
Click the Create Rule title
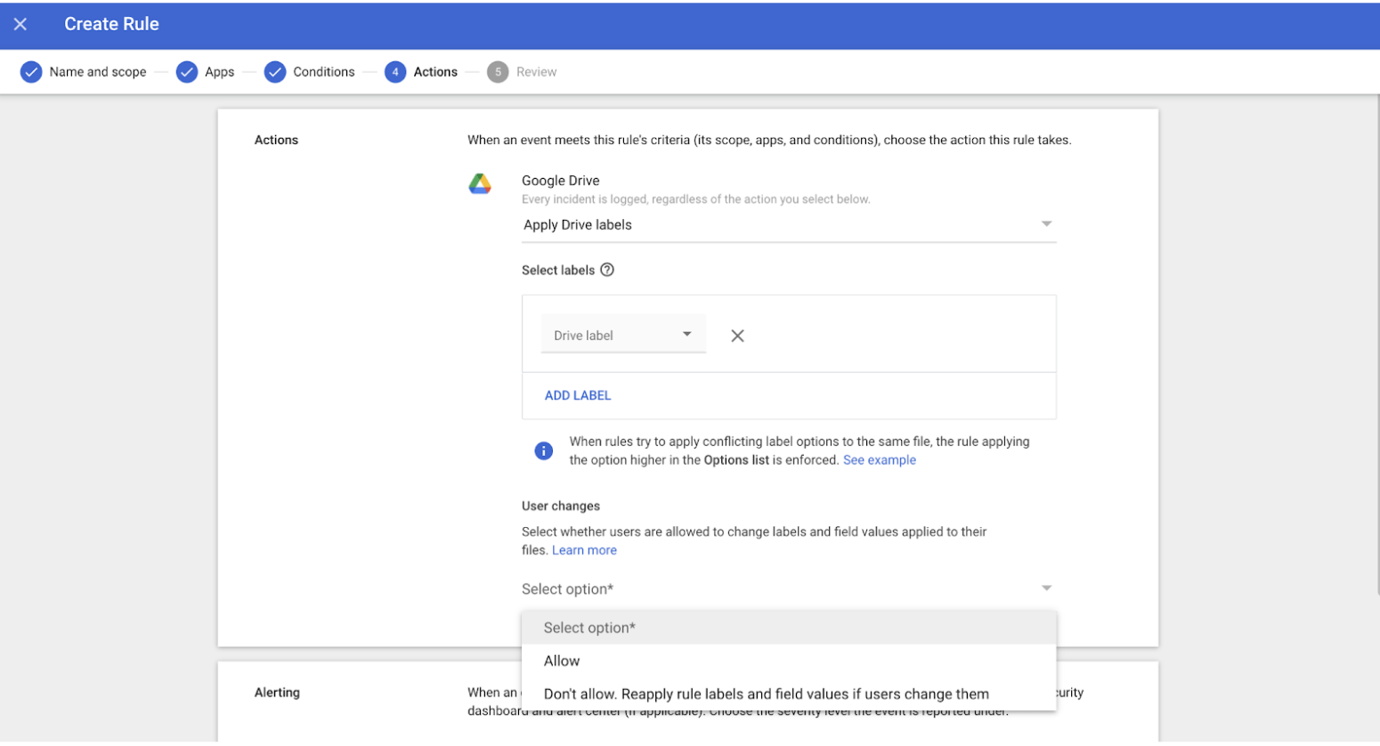tap(111, 24)
